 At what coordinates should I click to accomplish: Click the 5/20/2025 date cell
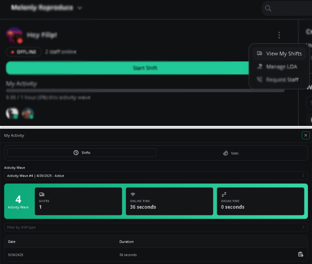pyautogui.click(x=16, y=255)
